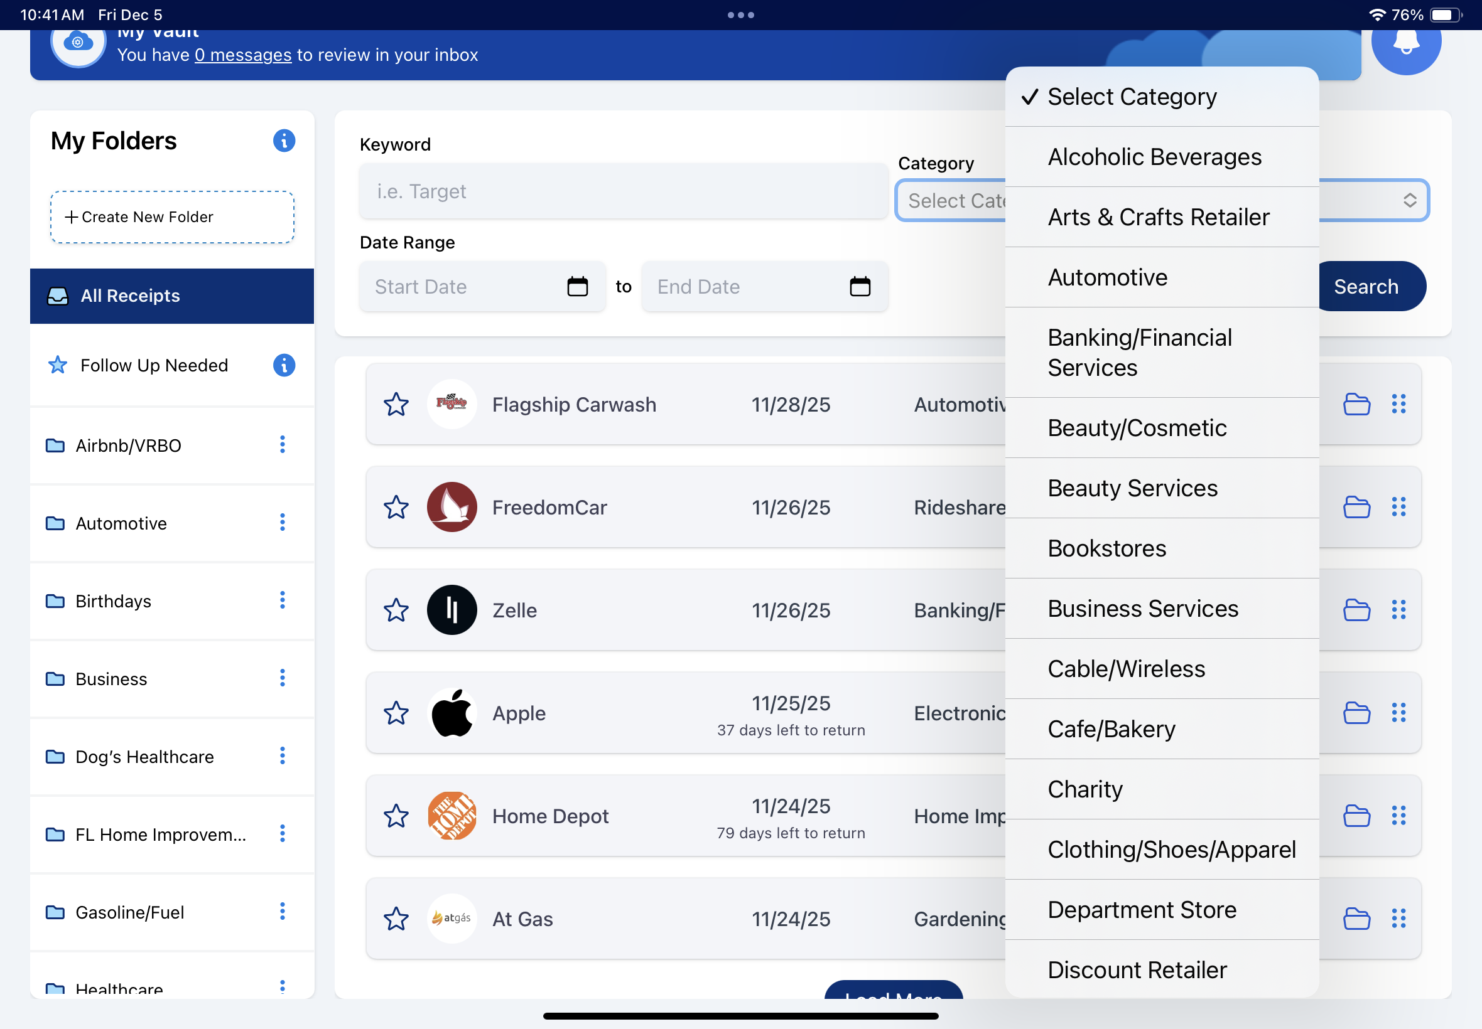Open Start Date calendar picker
This screenshot has height=1029, width=1482.
tap(578, 286)
